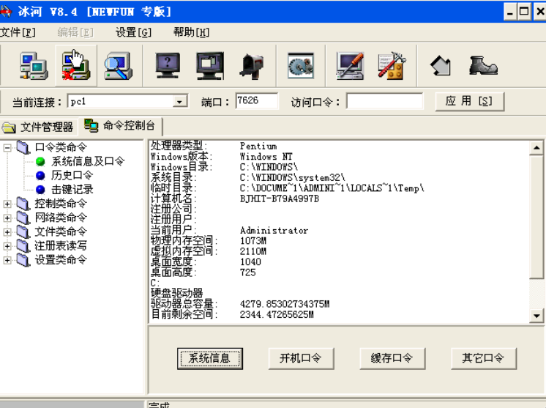
Task: Select the green 系统信息及口令 item
Action: pos(88,161)
